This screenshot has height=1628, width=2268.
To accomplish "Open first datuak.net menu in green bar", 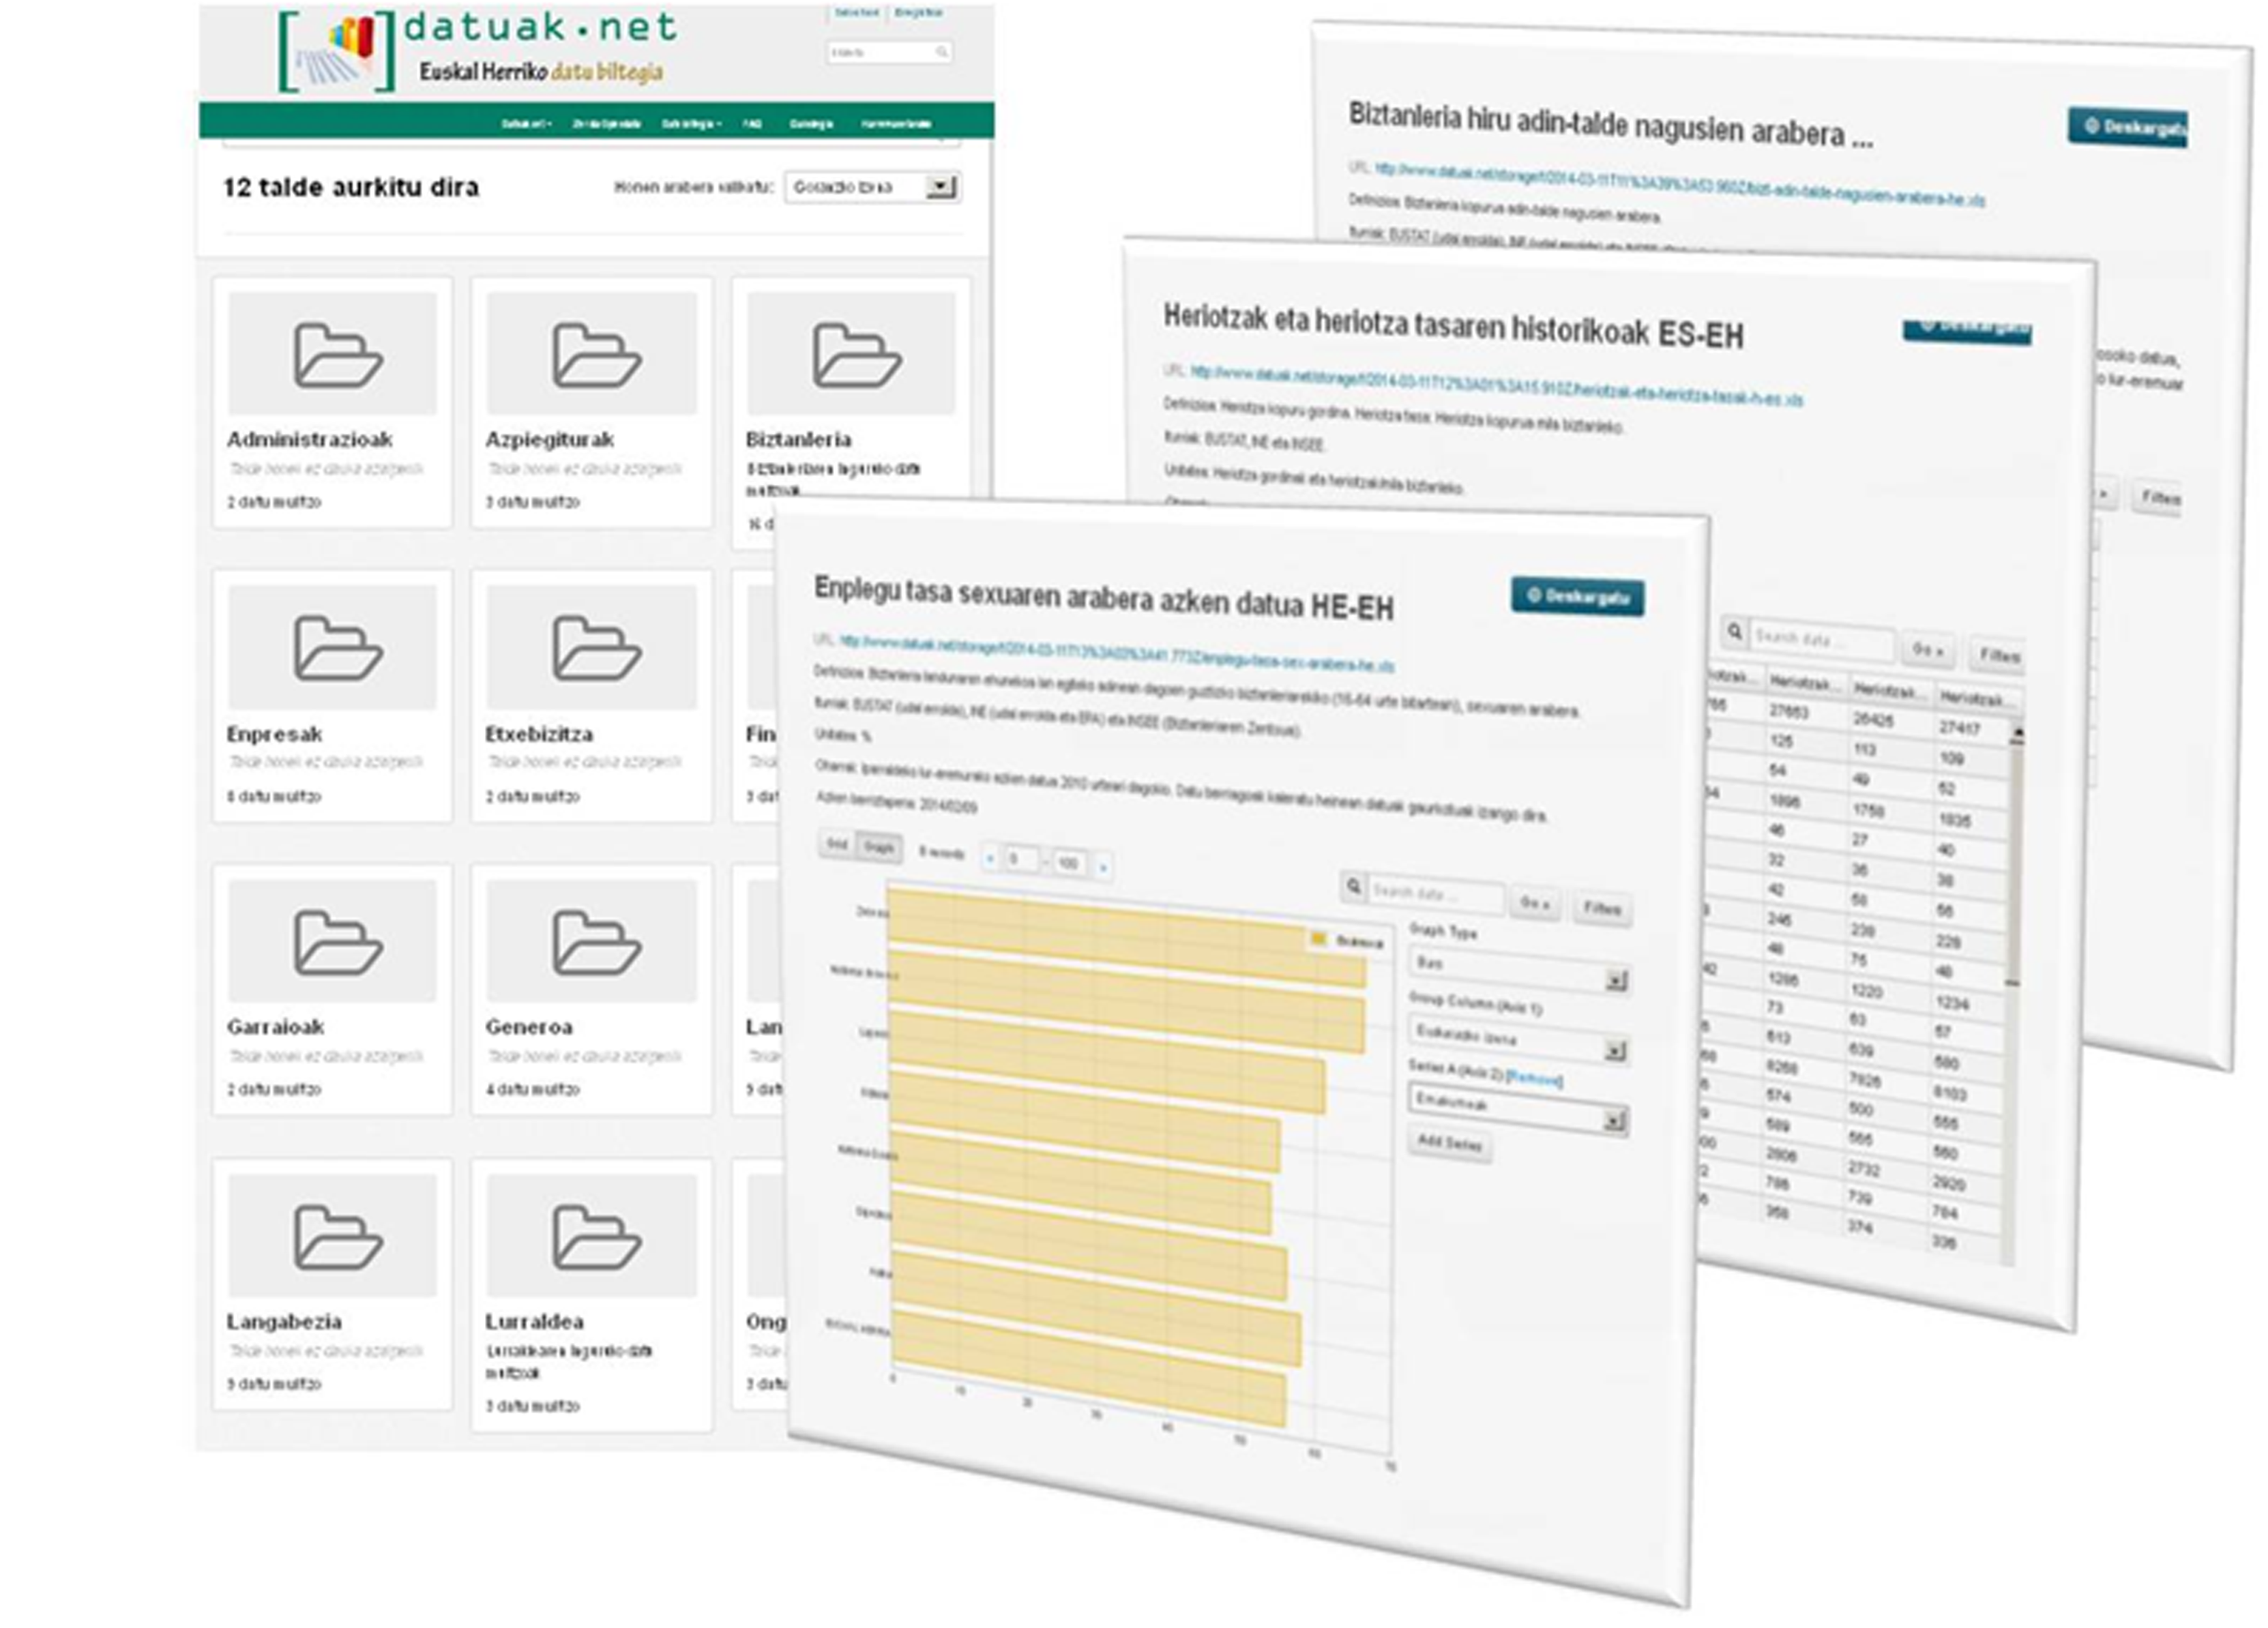I will click(x=526, y=124).
